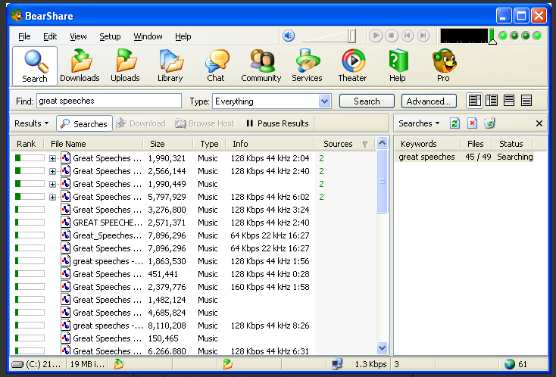Open the BearShare Pro page
Image resolution: width=556 pixels, height=377 pixels.
(444, 67)
